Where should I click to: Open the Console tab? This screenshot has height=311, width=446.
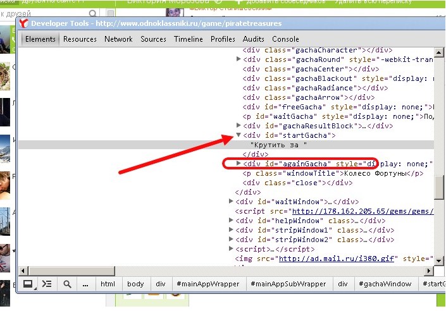pos(285,39)
